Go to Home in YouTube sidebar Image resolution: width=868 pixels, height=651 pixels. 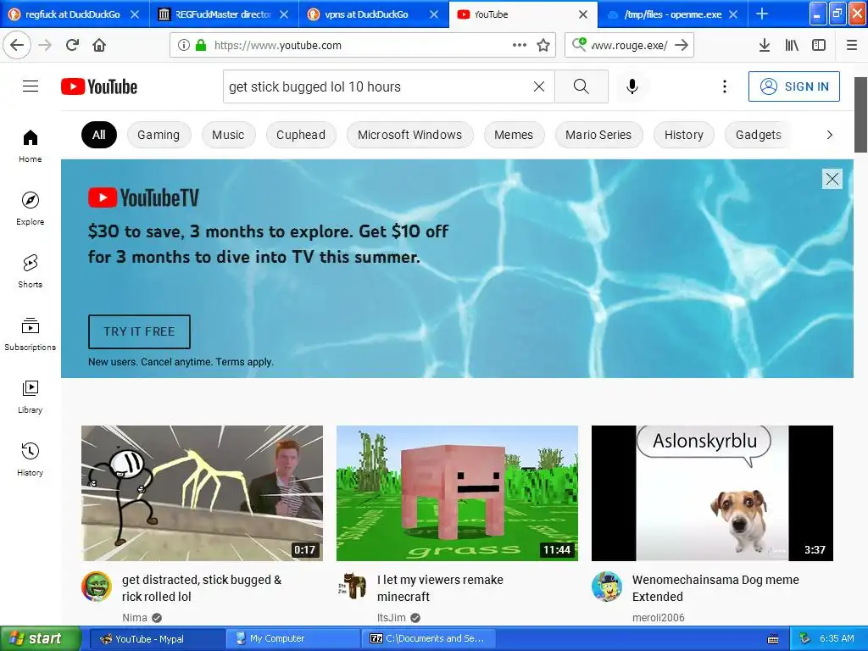pos(31,146)
